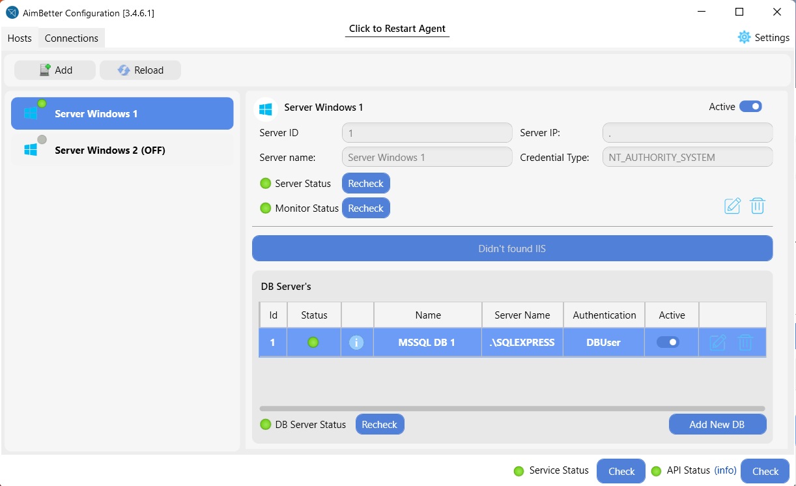Open info icon for MSSQL DB 1
This screenshot has width=796, height=486.
pos(356,342)
